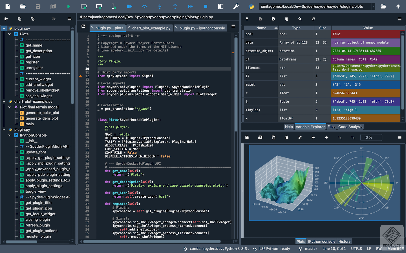Click the conda environment status entry

pyautogui.click(x=216, y=249)
